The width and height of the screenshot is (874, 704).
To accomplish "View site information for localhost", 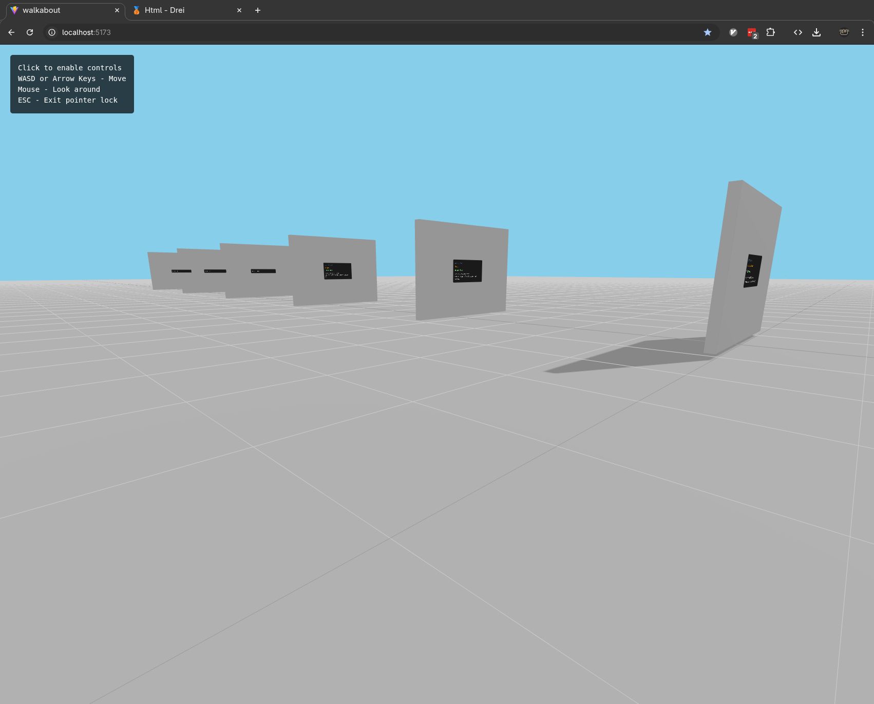I will click(x=52, y=32).
